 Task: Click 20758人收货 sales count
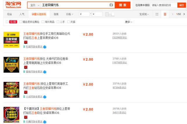120,108
